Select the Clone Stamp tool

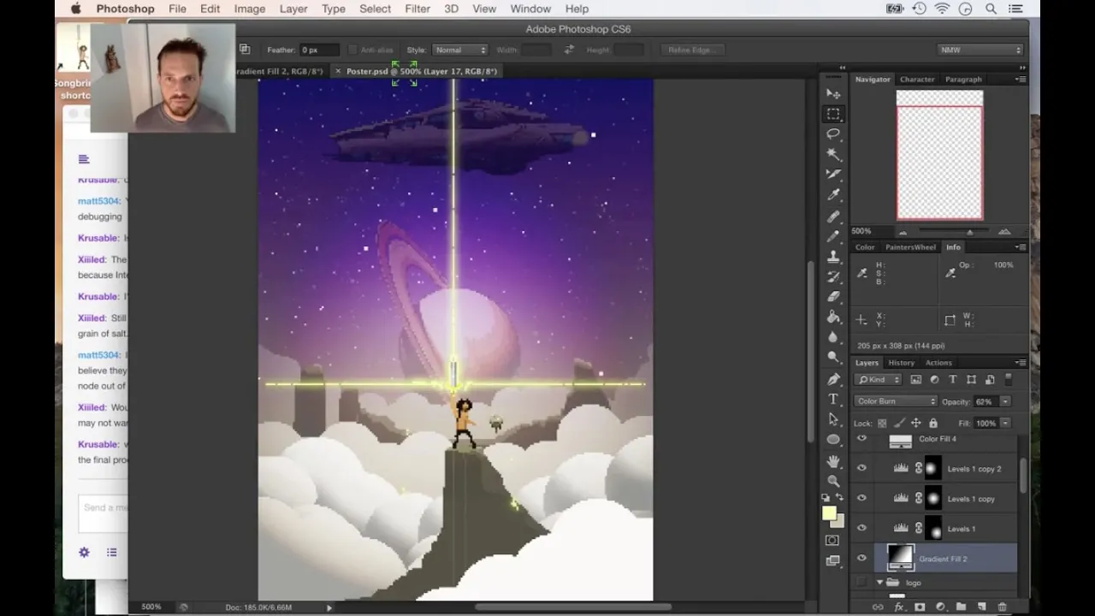[833, 256]
